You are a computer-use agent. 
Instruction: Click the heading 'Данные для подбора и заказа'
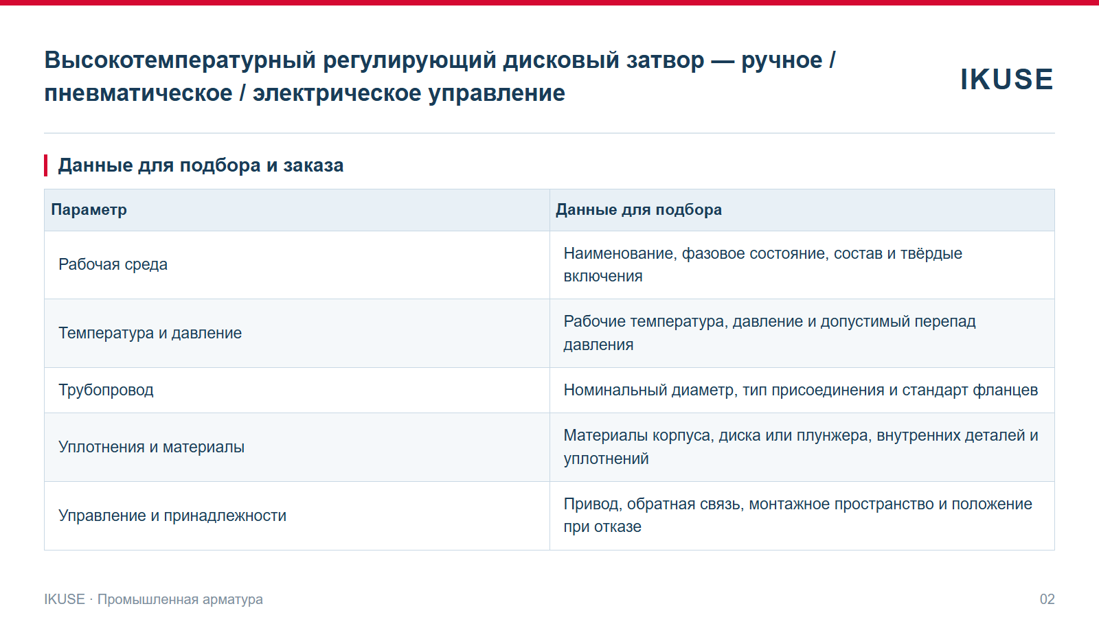click(201, 165)
